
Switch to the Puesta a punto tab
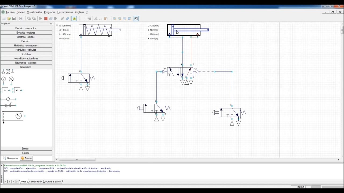pos(53,182)
